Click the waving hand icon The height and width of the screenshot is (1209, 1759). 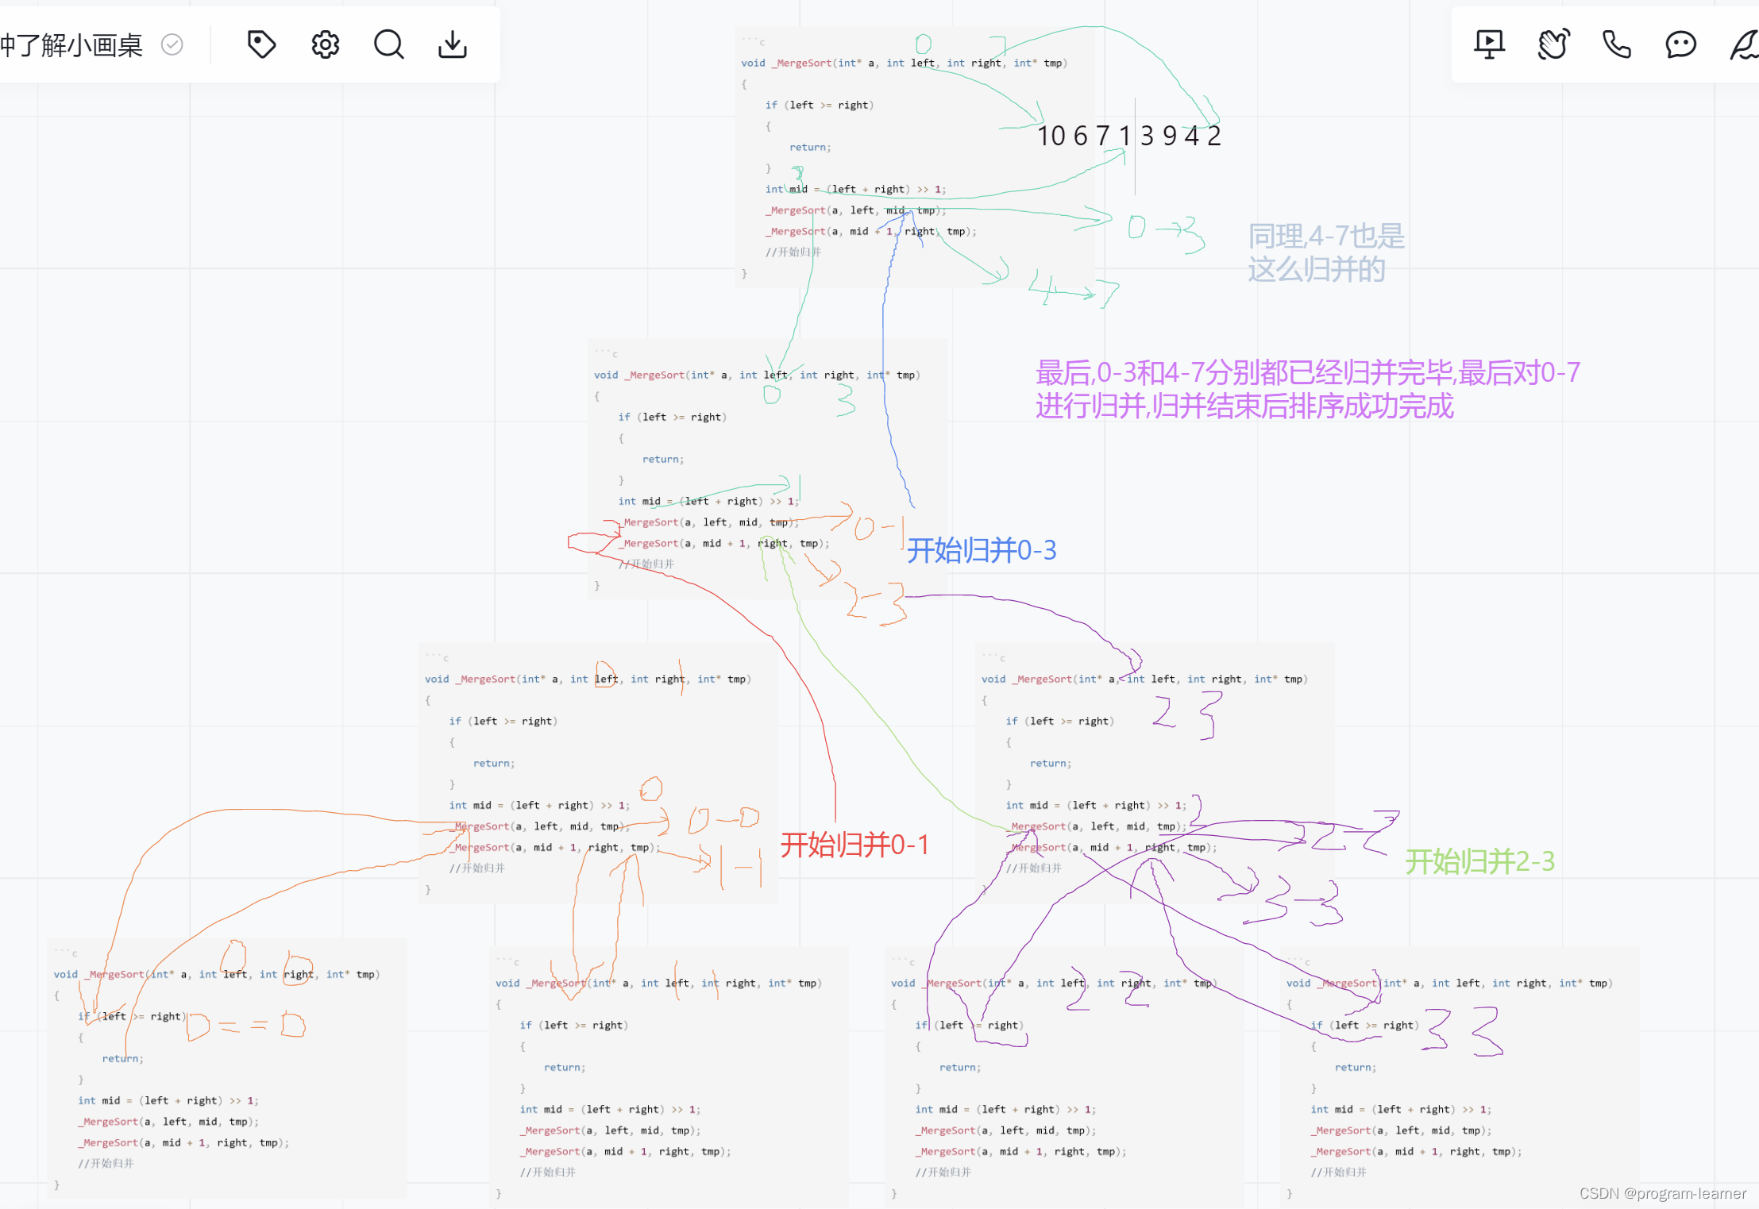coord(1553,44)
